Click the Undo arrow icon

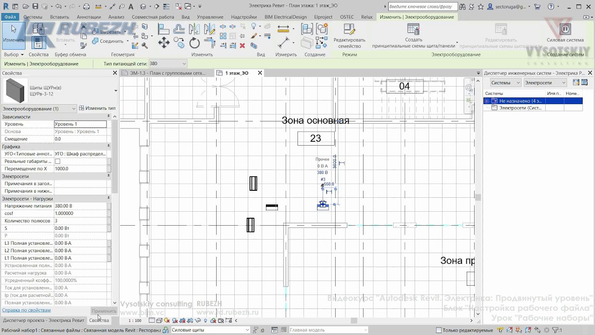[58, 7]
